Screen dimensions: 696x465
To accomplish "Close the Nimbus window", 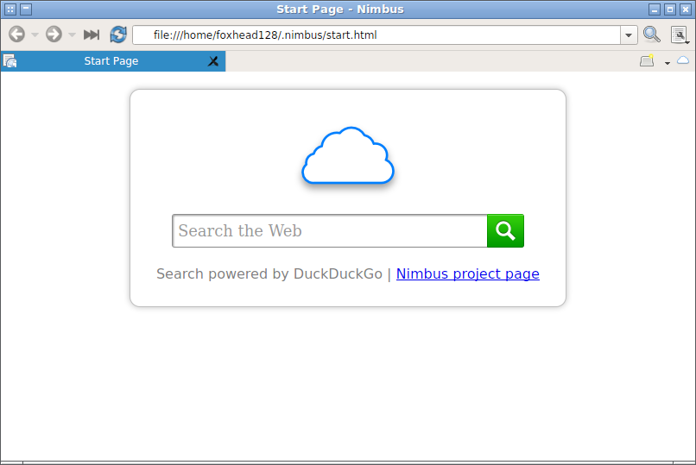I will click(686, 9).
